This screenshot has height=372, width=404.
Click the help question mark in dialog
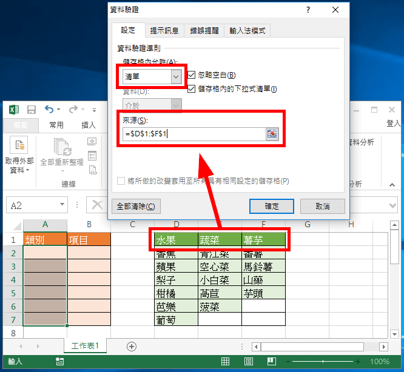coord(308,10)
